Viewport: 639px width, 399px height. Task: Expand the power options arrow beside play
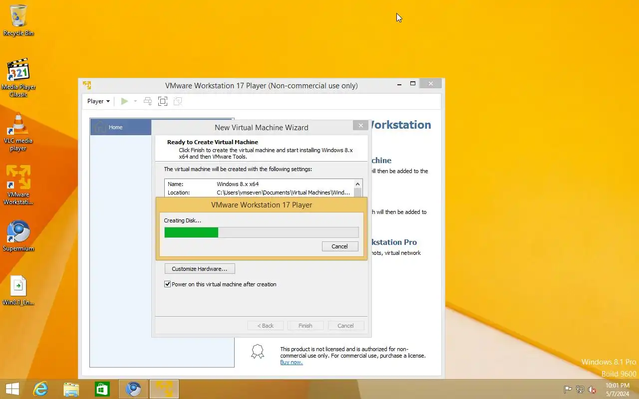(x=135, y=101)
